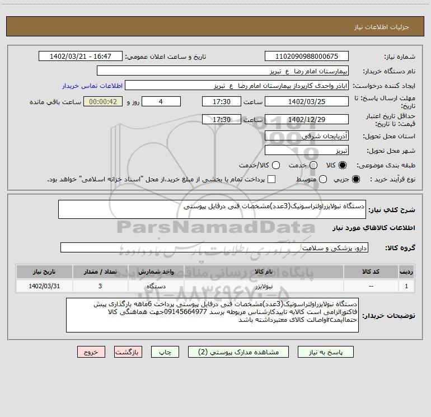Select the کالا/خدمت radio button
This screenshot has height=417, width=431.
click(x=276, y=165)
